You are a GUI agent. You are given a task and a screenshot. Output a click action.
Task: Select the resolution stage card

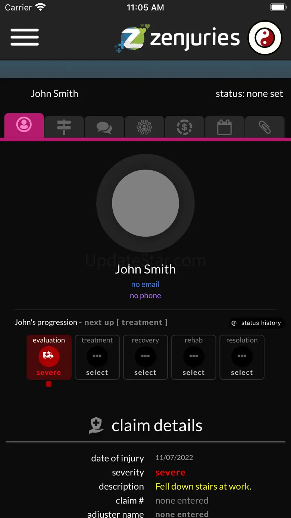coord(242,357)
